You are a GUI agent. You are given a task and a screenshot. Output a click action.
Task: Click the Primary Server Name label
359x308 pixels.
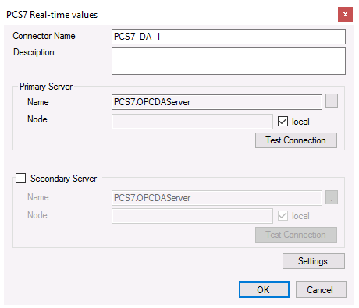[38, 102]
